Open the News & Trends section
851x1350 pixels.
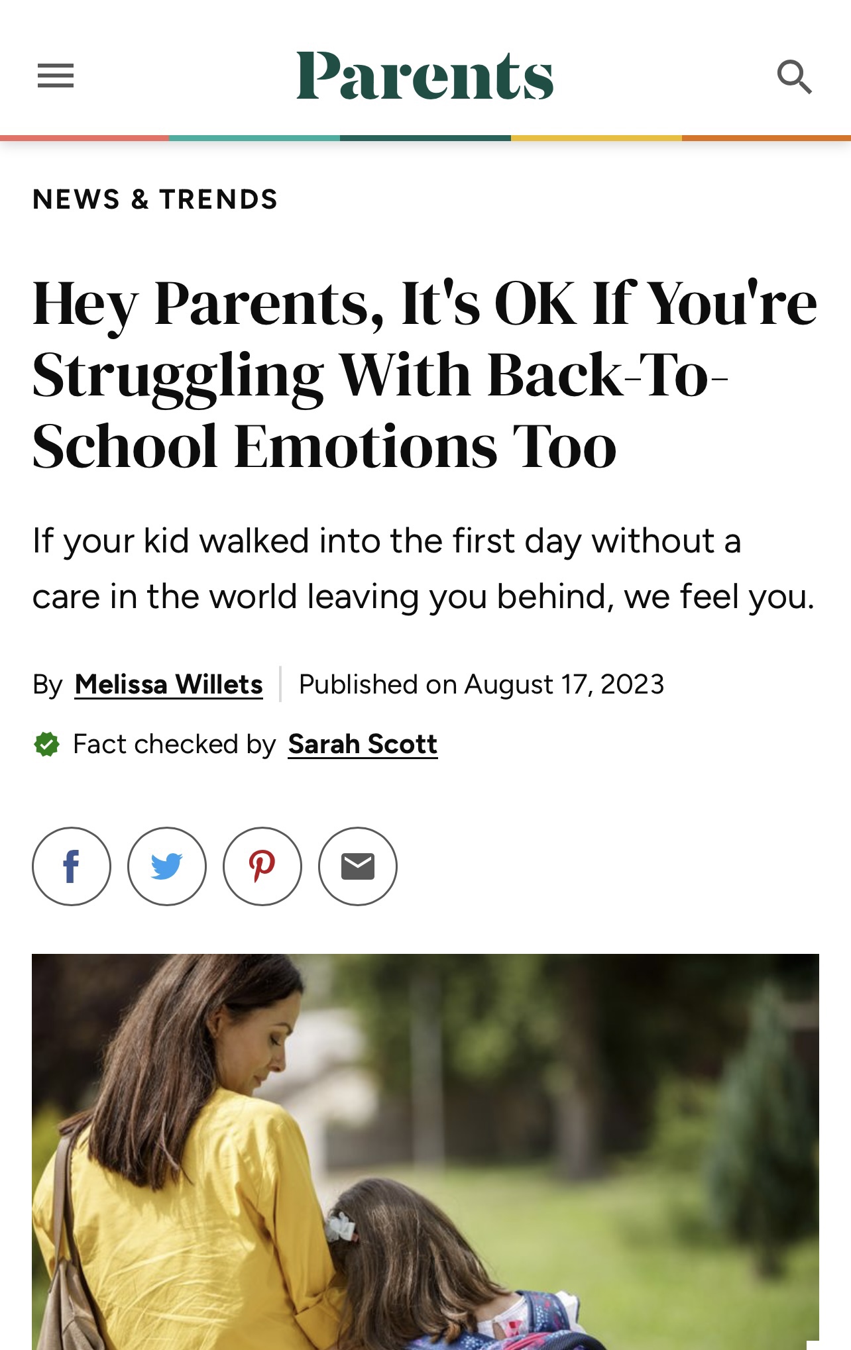[155, 199]
